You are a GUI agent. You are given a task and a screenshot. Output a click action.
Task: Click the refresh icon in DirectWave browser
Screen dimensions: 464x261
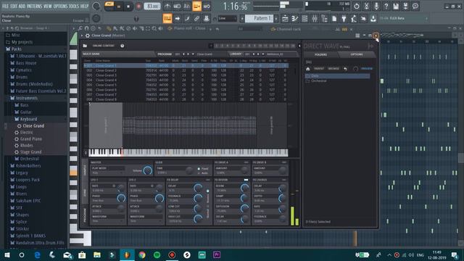click(x=355, y=69)
